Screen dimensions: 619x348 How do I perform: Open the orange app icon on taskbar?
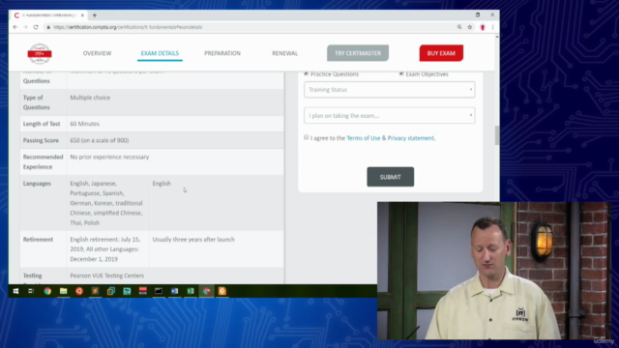coord(222,291)
